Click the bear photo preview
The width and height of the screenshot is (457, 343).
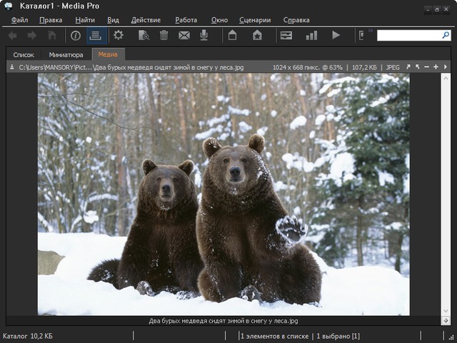[x=223, y=194]
